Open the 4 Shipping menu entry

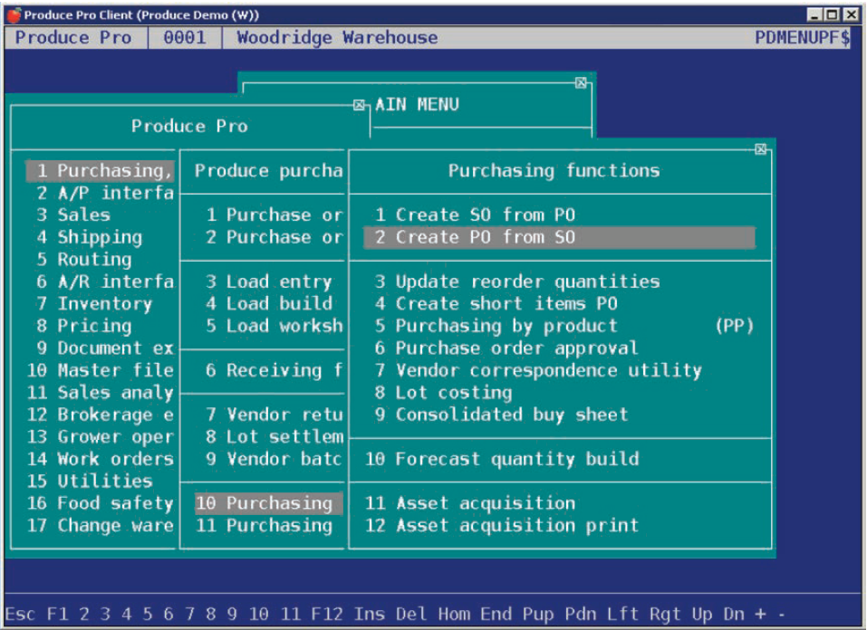point(90,237)
